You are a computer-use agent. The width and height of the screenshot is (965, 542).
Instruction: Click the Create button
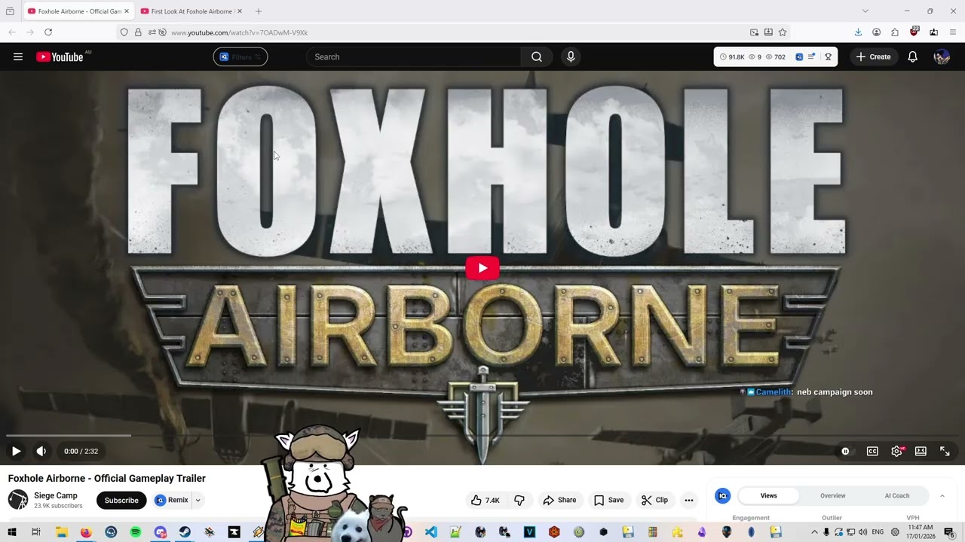(x=874, y=56)
